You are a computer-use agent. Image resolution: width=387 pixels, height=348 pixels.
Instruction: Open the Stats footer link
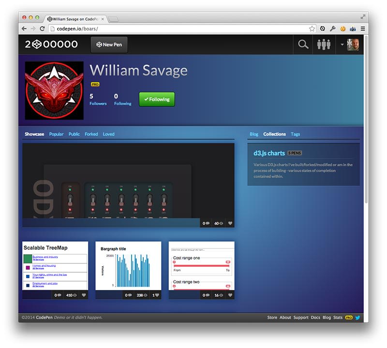point(338,318)
